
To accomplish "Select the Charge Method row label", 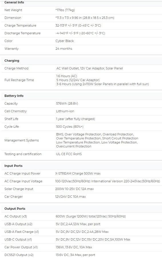I will coord(17,69).
